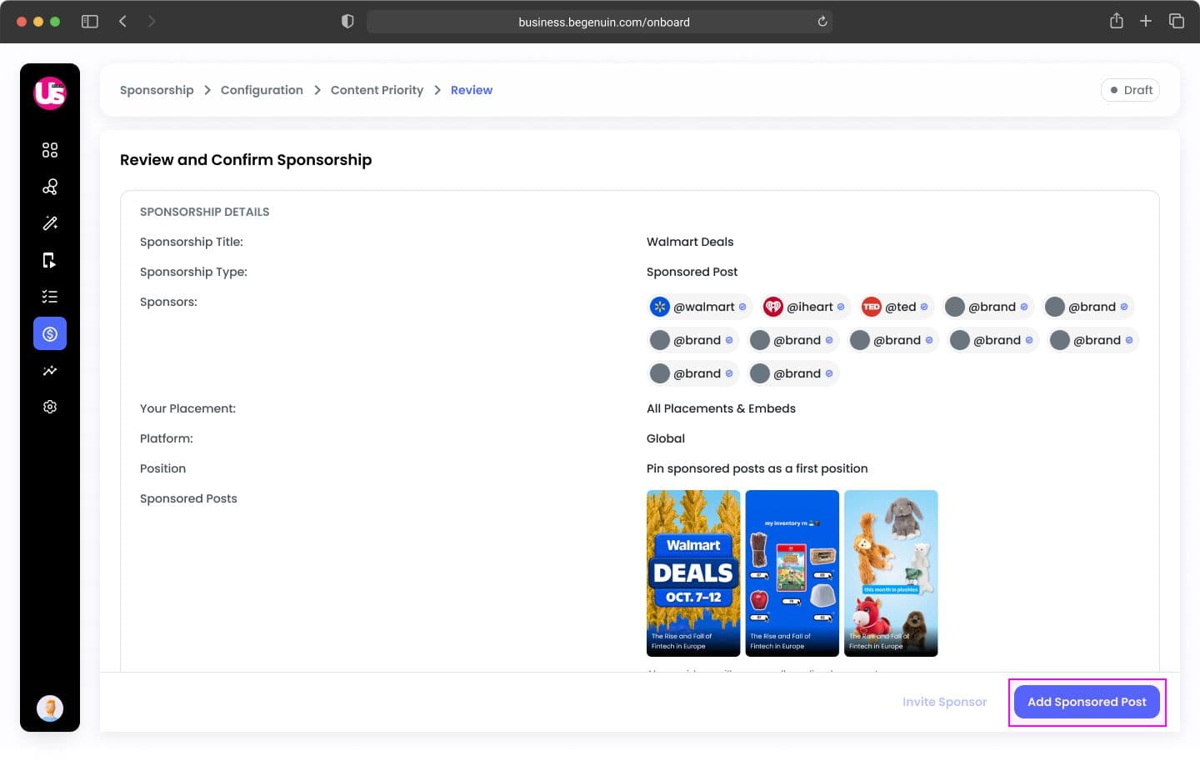Viewport: 1200px width, 771px height.
Task: Click the verified badge next to @ted
Action: (x=924, y=307)
